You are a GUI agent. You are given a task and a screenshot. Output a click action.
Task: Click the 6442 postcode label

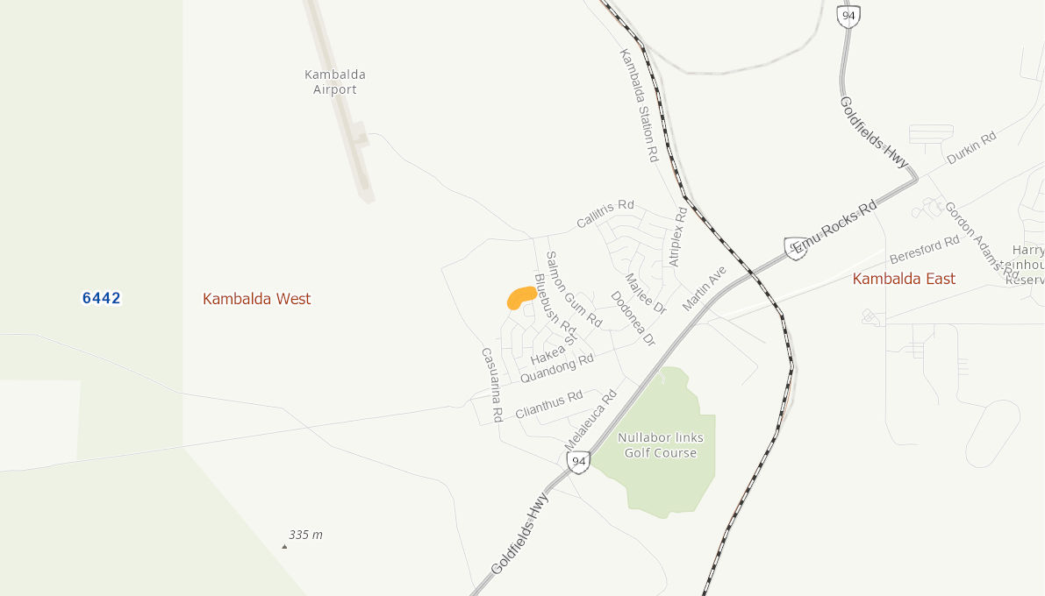pyautogui.click(x=101, y=298)
